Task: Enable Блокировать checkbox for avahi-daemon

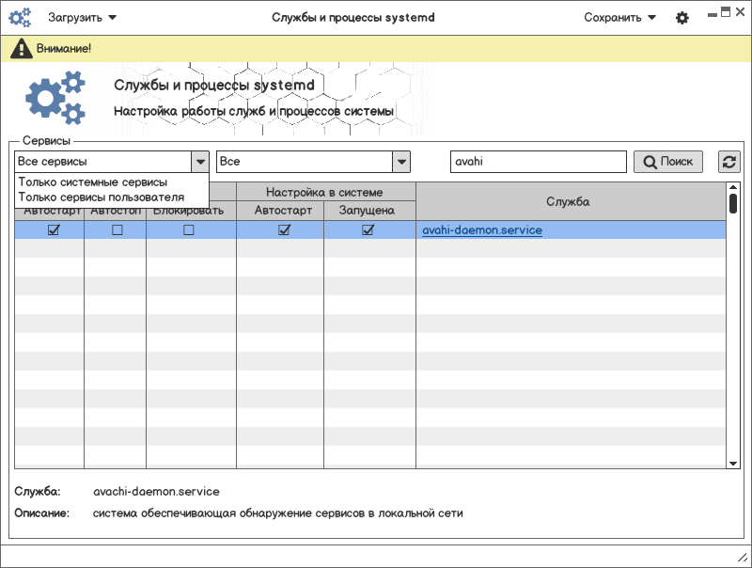Action: pos(189,230)
